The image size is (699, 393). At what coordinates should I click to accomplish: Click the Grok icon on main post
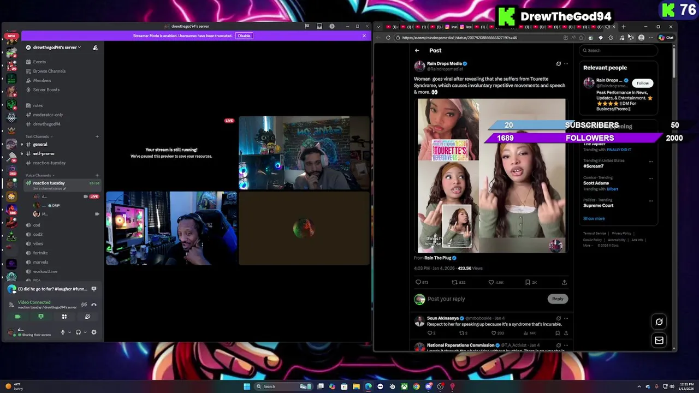(558, 64)
